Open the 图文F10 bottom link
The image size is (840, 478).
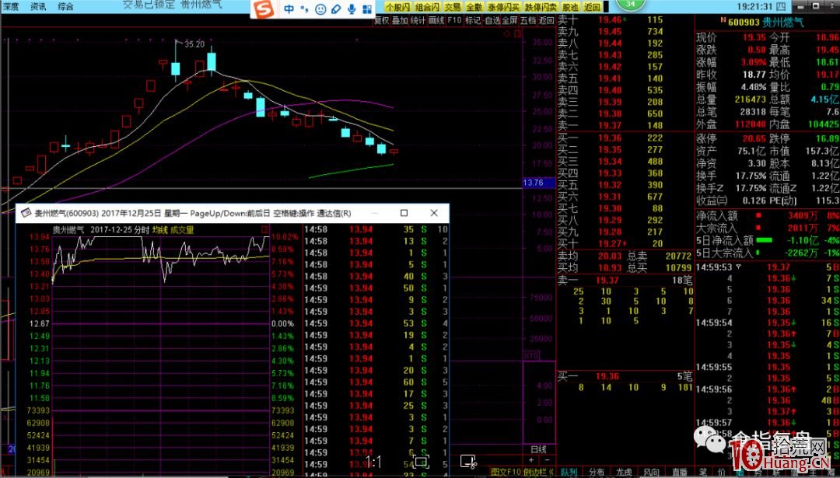(506, 472)
